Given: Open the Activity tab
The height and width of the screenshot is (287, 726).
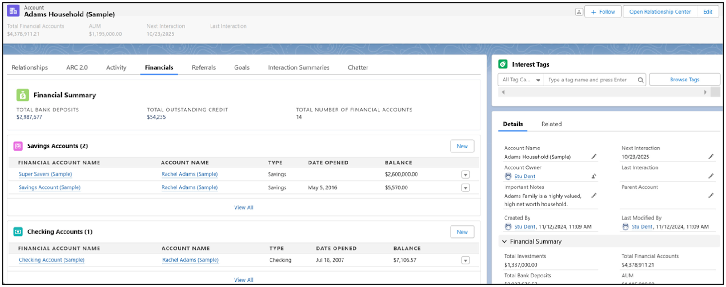Looking at the screenshot, I should (116, 67).
